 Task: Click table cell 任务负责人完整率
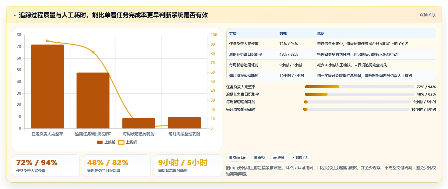click(x=244, y=44)
